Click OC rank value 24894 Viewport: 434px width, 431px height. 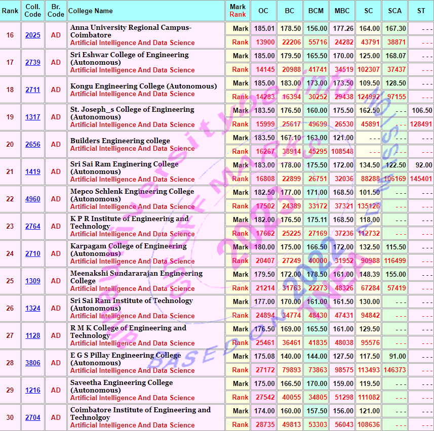click(265, 315)
